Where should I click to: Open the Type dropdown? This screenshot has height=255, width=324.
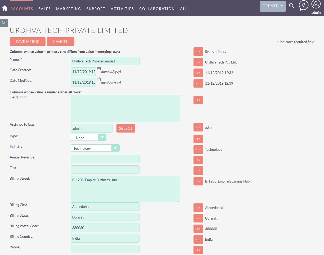(88, 137)
